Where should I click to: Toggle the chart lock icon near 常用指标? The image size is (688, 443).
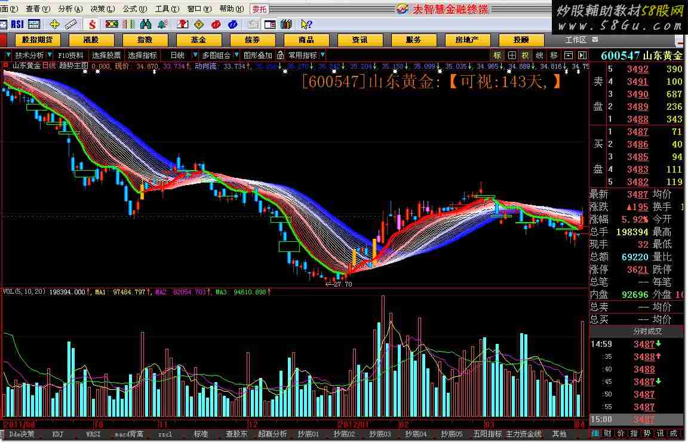point(280,56)
